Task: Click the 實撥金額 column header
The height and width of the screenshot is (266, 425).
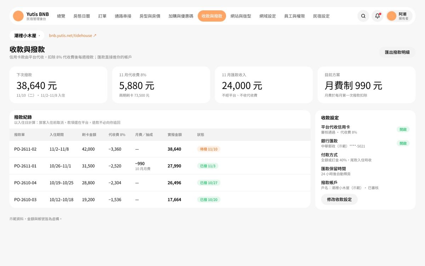Action: click(175, 135)
